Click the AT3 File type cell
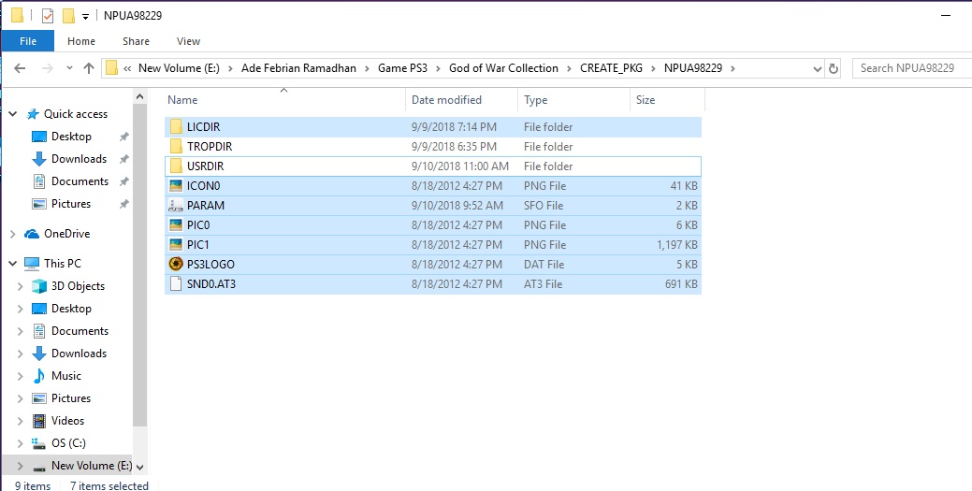 543,284
